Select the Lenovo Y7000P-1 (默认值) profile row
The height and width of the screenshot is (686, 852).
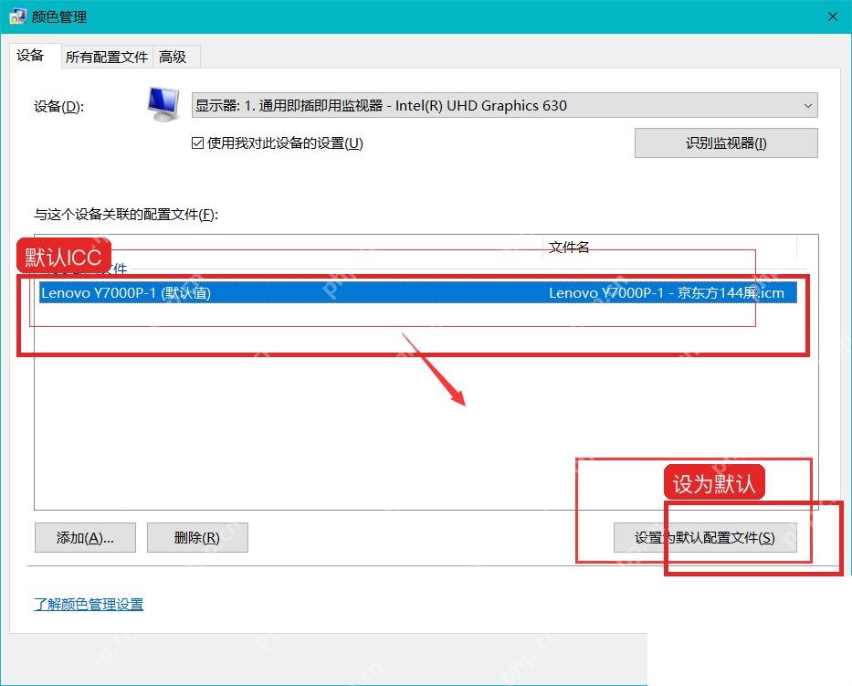tap(418, 292)
